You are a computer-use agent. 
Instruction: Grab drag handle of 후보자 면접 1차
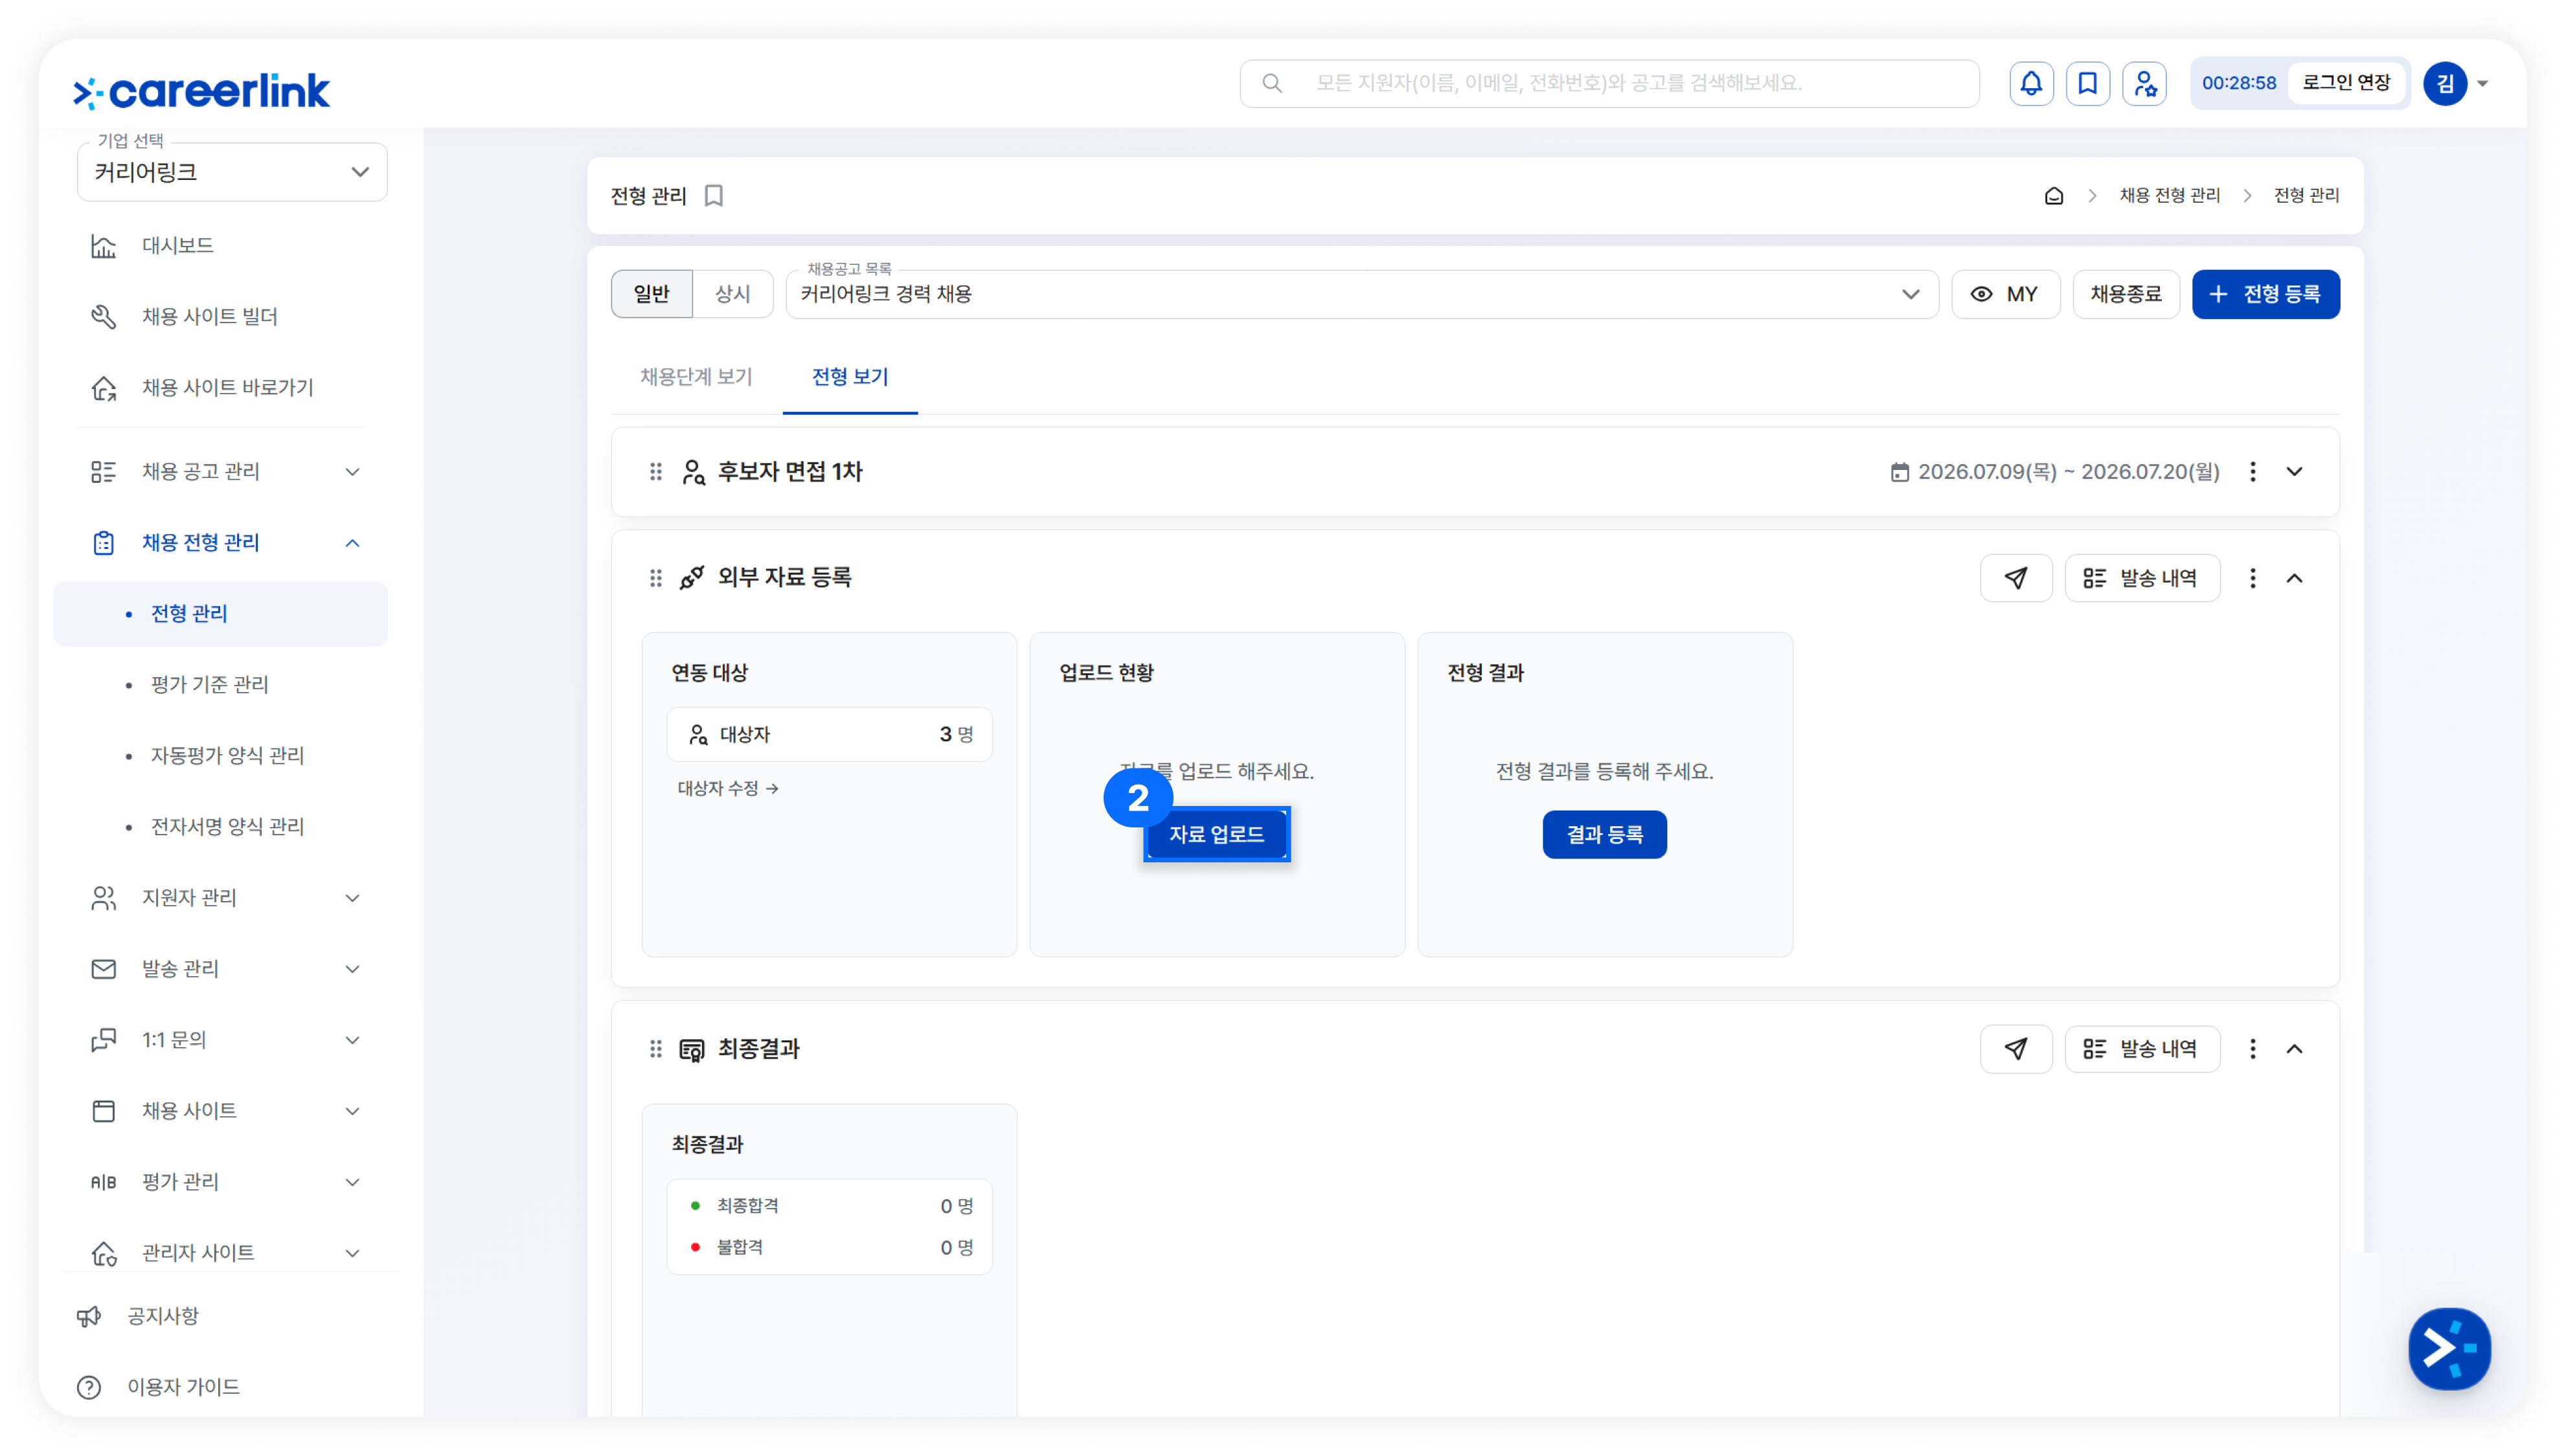click(x=655, y=472)
